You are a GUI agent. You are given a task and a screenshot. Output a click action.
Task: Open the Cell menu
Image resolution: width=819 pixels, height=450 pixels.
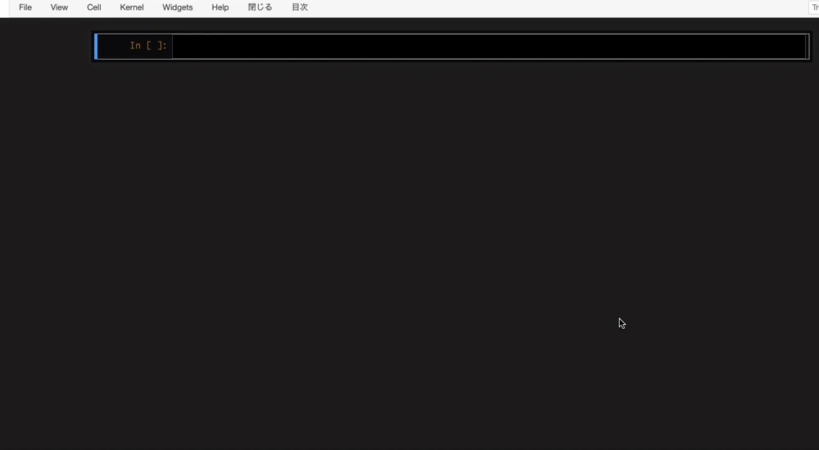(x=94, y=7)
